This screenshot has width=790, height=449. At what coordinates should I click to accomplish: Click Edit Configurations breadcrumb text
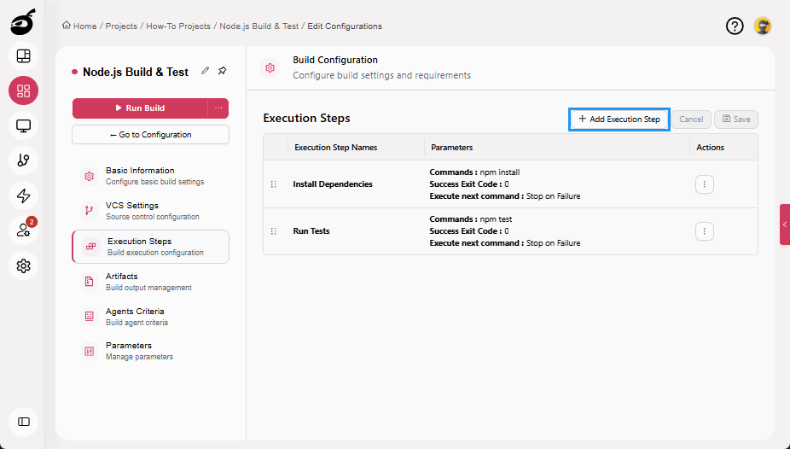(345, 26)
